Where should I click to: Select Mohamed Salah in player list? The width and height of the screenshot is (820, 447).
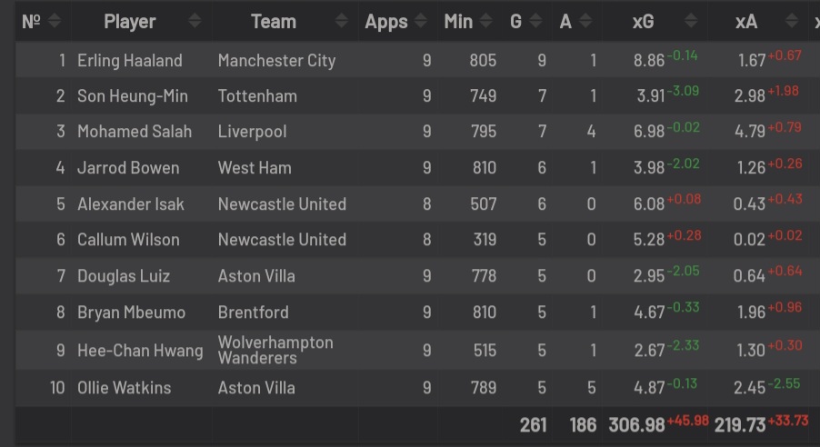[135, 132]
